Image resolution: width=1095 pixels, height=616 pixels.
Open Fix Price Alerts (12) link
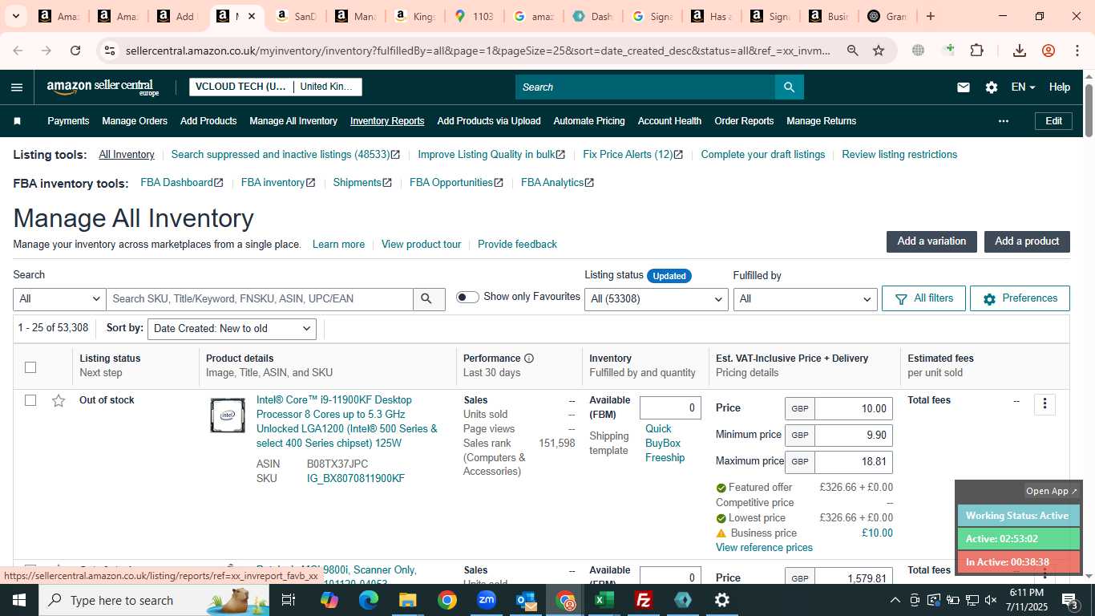point(632,155)
